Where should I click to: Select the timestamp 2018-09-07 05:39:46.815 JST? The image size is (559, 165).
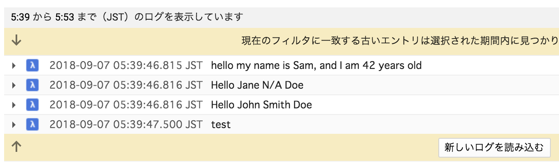126,65
